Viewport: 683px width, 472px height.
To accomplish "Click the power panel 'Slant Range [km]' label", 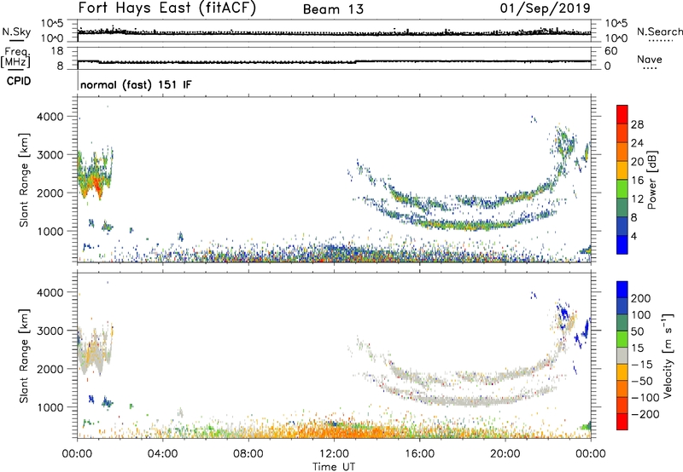I will [x=24, y=180].
